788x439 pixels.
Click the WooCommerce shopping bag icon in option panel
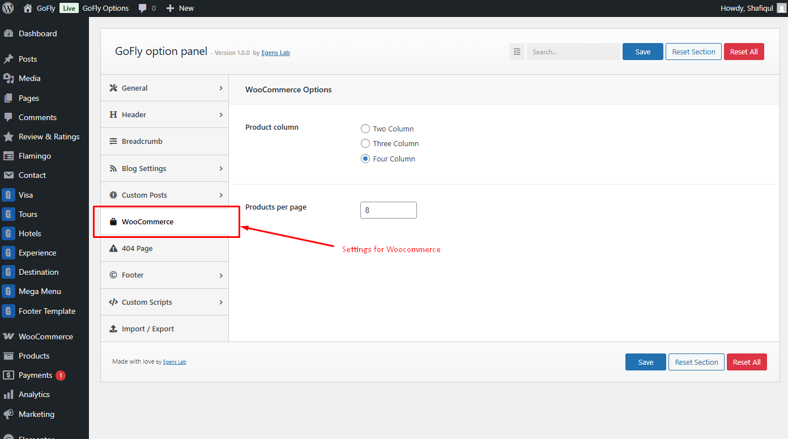(113, 221)
